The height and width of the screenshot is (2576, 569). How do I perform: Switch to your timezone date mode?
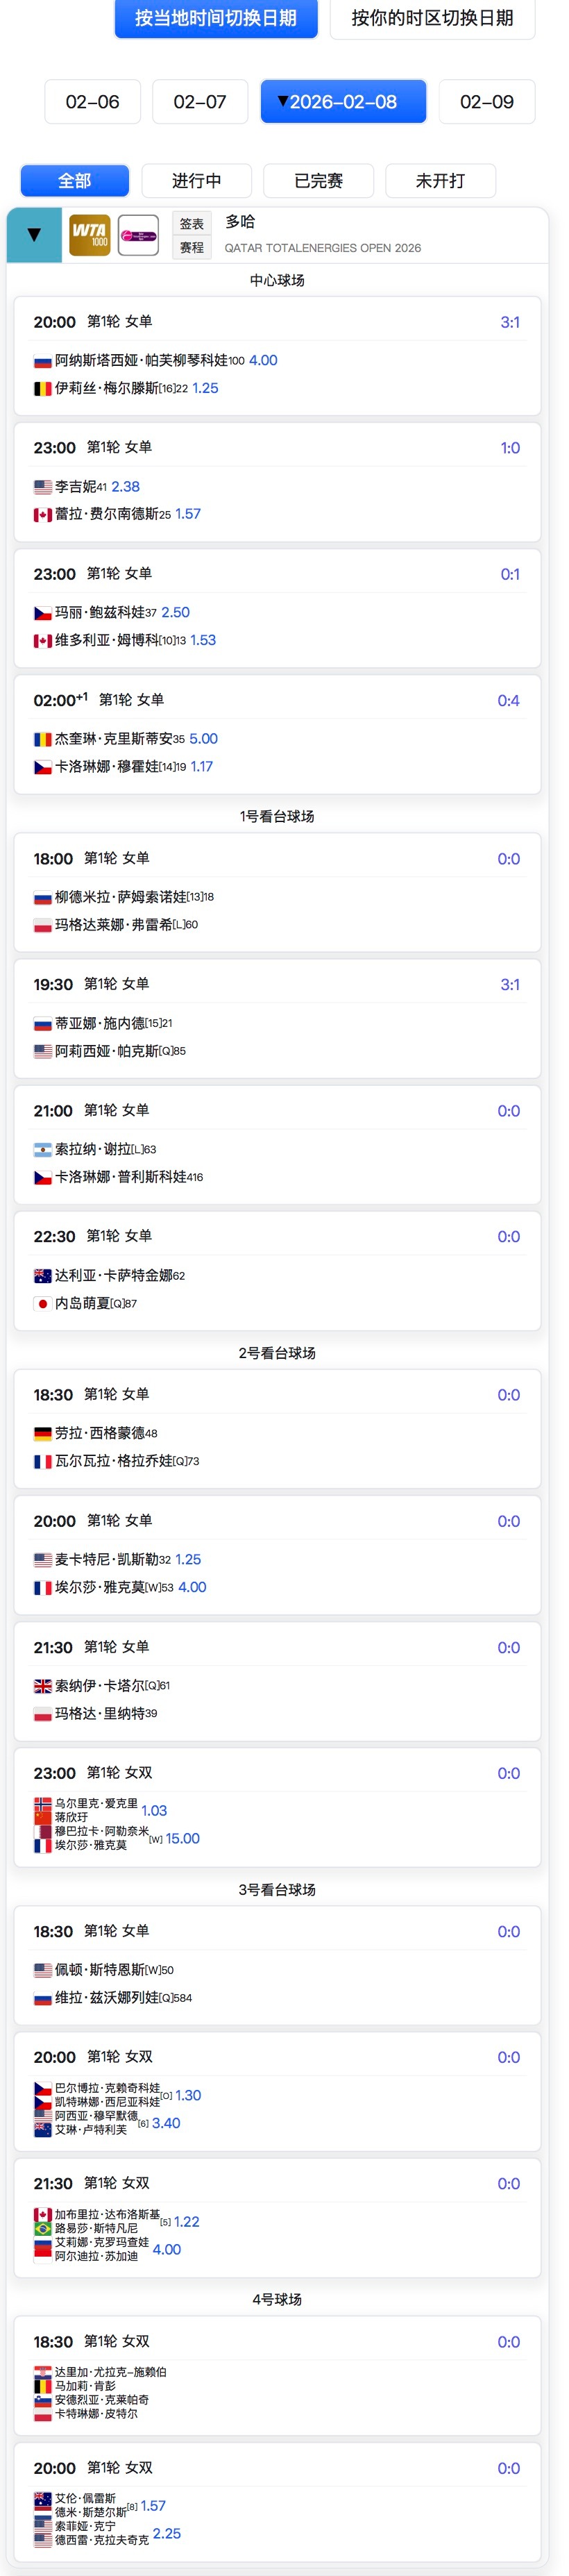(432, 18)
